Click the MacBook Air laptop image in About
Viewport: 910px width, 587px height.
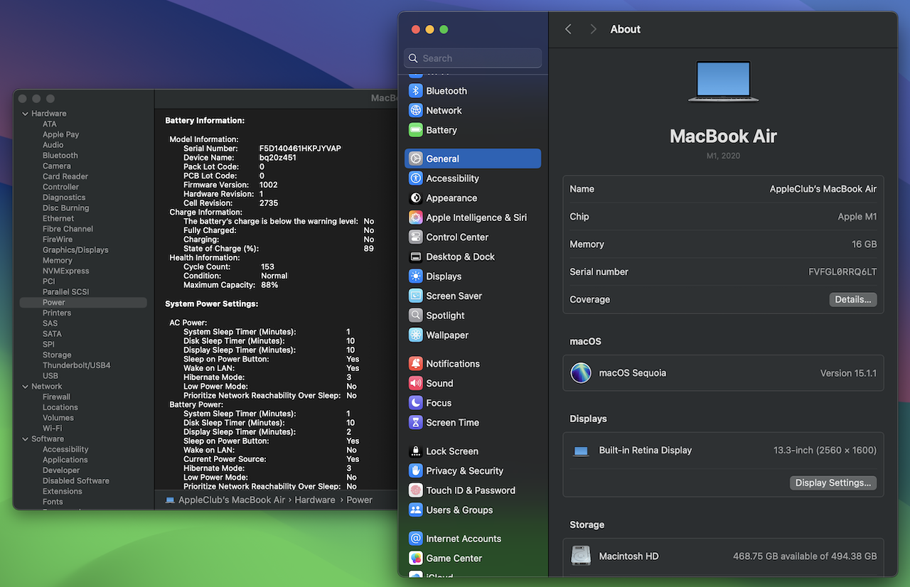pos(723,82)
